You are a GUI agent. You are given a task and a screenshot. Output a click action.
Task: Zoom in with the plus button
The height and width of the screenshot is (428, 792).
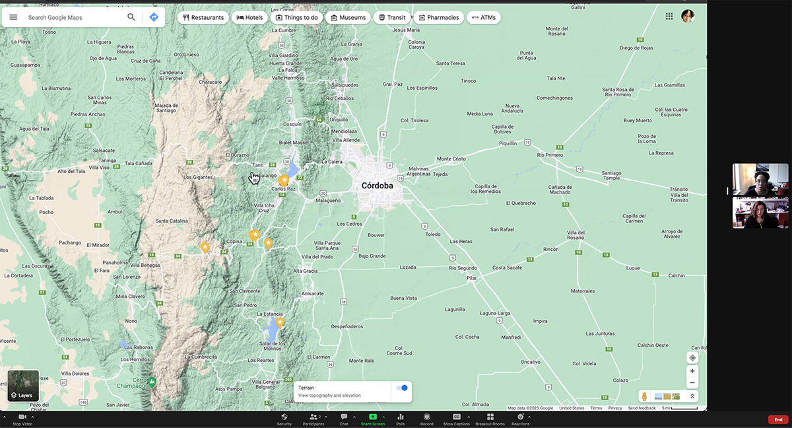692,371
